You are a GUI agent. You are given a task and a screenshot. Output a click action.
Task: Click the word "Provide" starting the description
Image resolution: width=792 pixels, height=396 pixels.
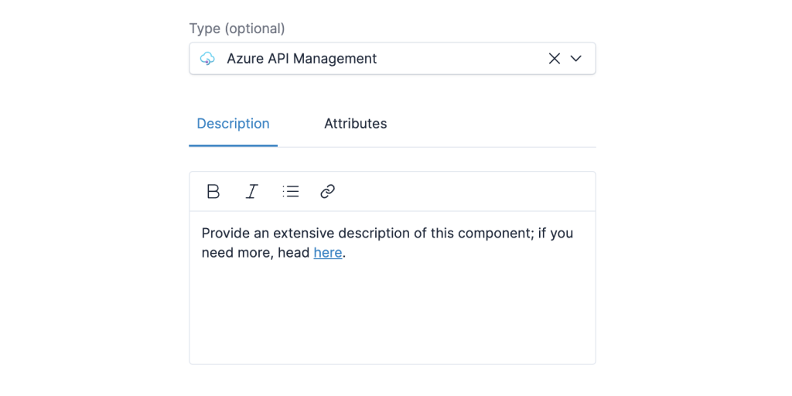click(x=226, y=234)
